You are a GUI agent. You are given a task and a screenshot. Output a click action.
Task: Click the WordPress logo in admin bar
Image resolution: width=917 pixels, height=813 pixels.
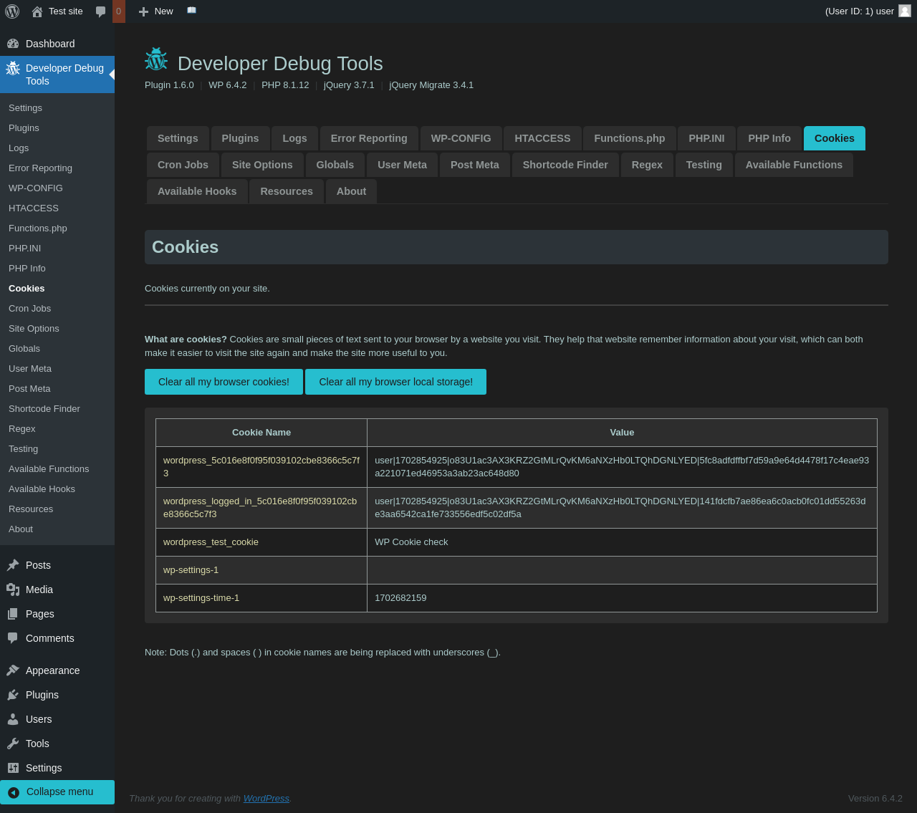tap(12, 11)
